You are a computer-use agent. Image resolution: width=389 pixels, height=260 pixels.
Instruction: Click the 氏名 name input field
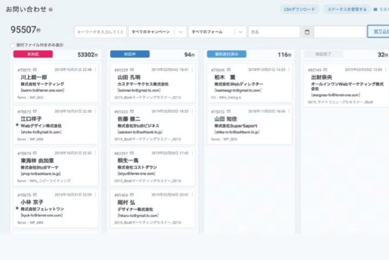(274, 32)
